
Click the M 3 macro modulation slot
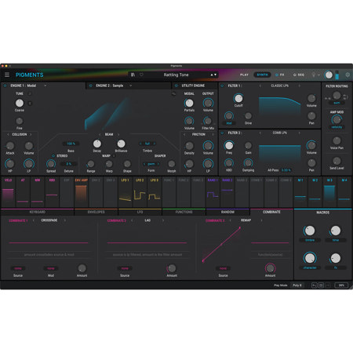click(329, 192)
